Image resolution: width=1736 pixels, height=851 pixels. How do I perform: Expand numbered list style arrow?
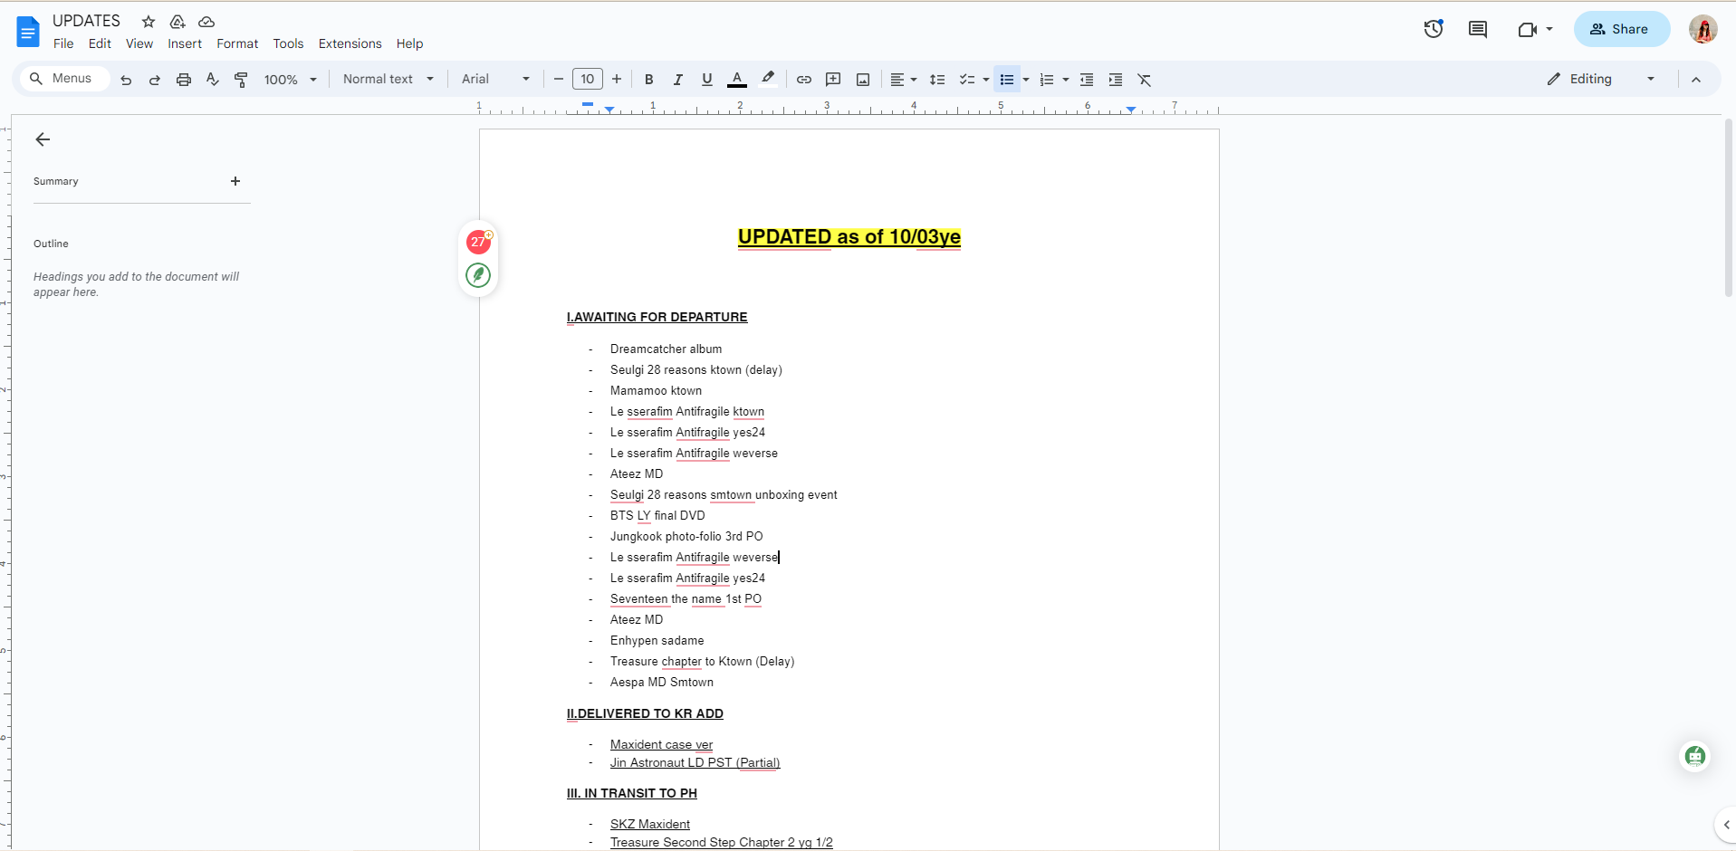(x=1066, y=80)
